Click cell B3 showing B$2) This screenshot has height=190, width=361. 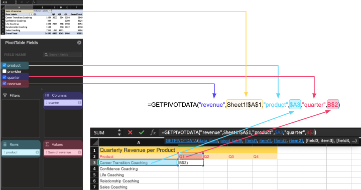[x=191, y=162]
